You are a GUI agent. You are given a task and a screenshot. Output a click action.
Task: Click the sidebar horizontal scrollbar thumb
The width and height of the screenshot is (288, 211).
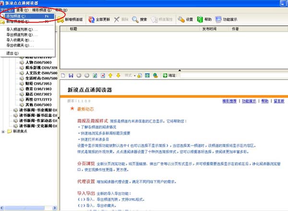coord(24,208)
